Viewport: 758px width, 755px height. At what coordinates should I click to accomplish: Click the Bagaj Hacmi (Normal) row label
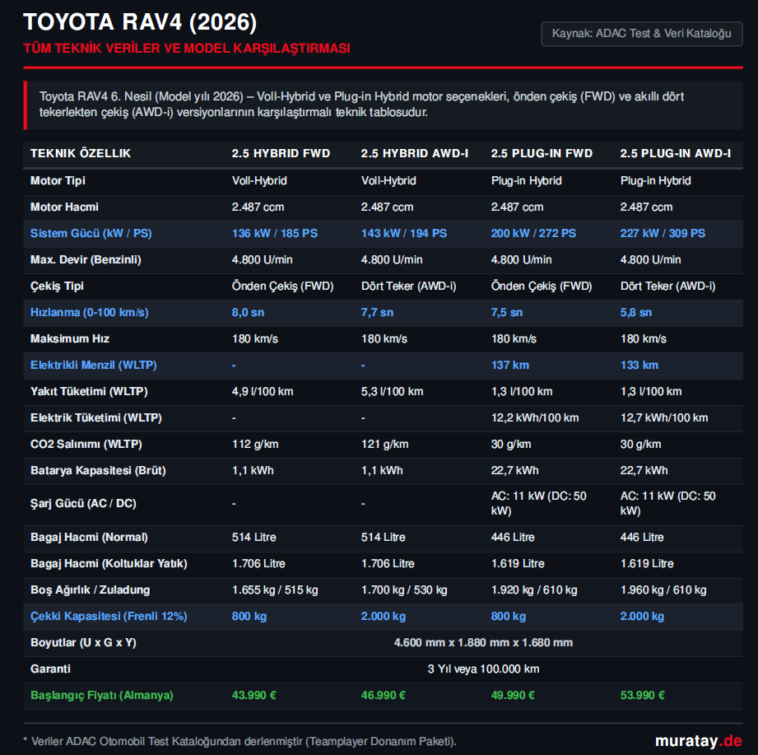coord(89,538)
